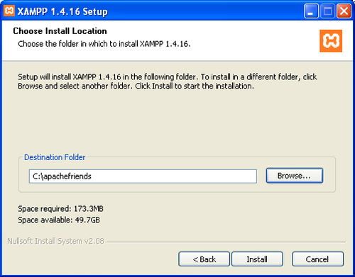Click the disabled maximize button
The height and width of the screenshot is (277, 355).
[327, 11]
